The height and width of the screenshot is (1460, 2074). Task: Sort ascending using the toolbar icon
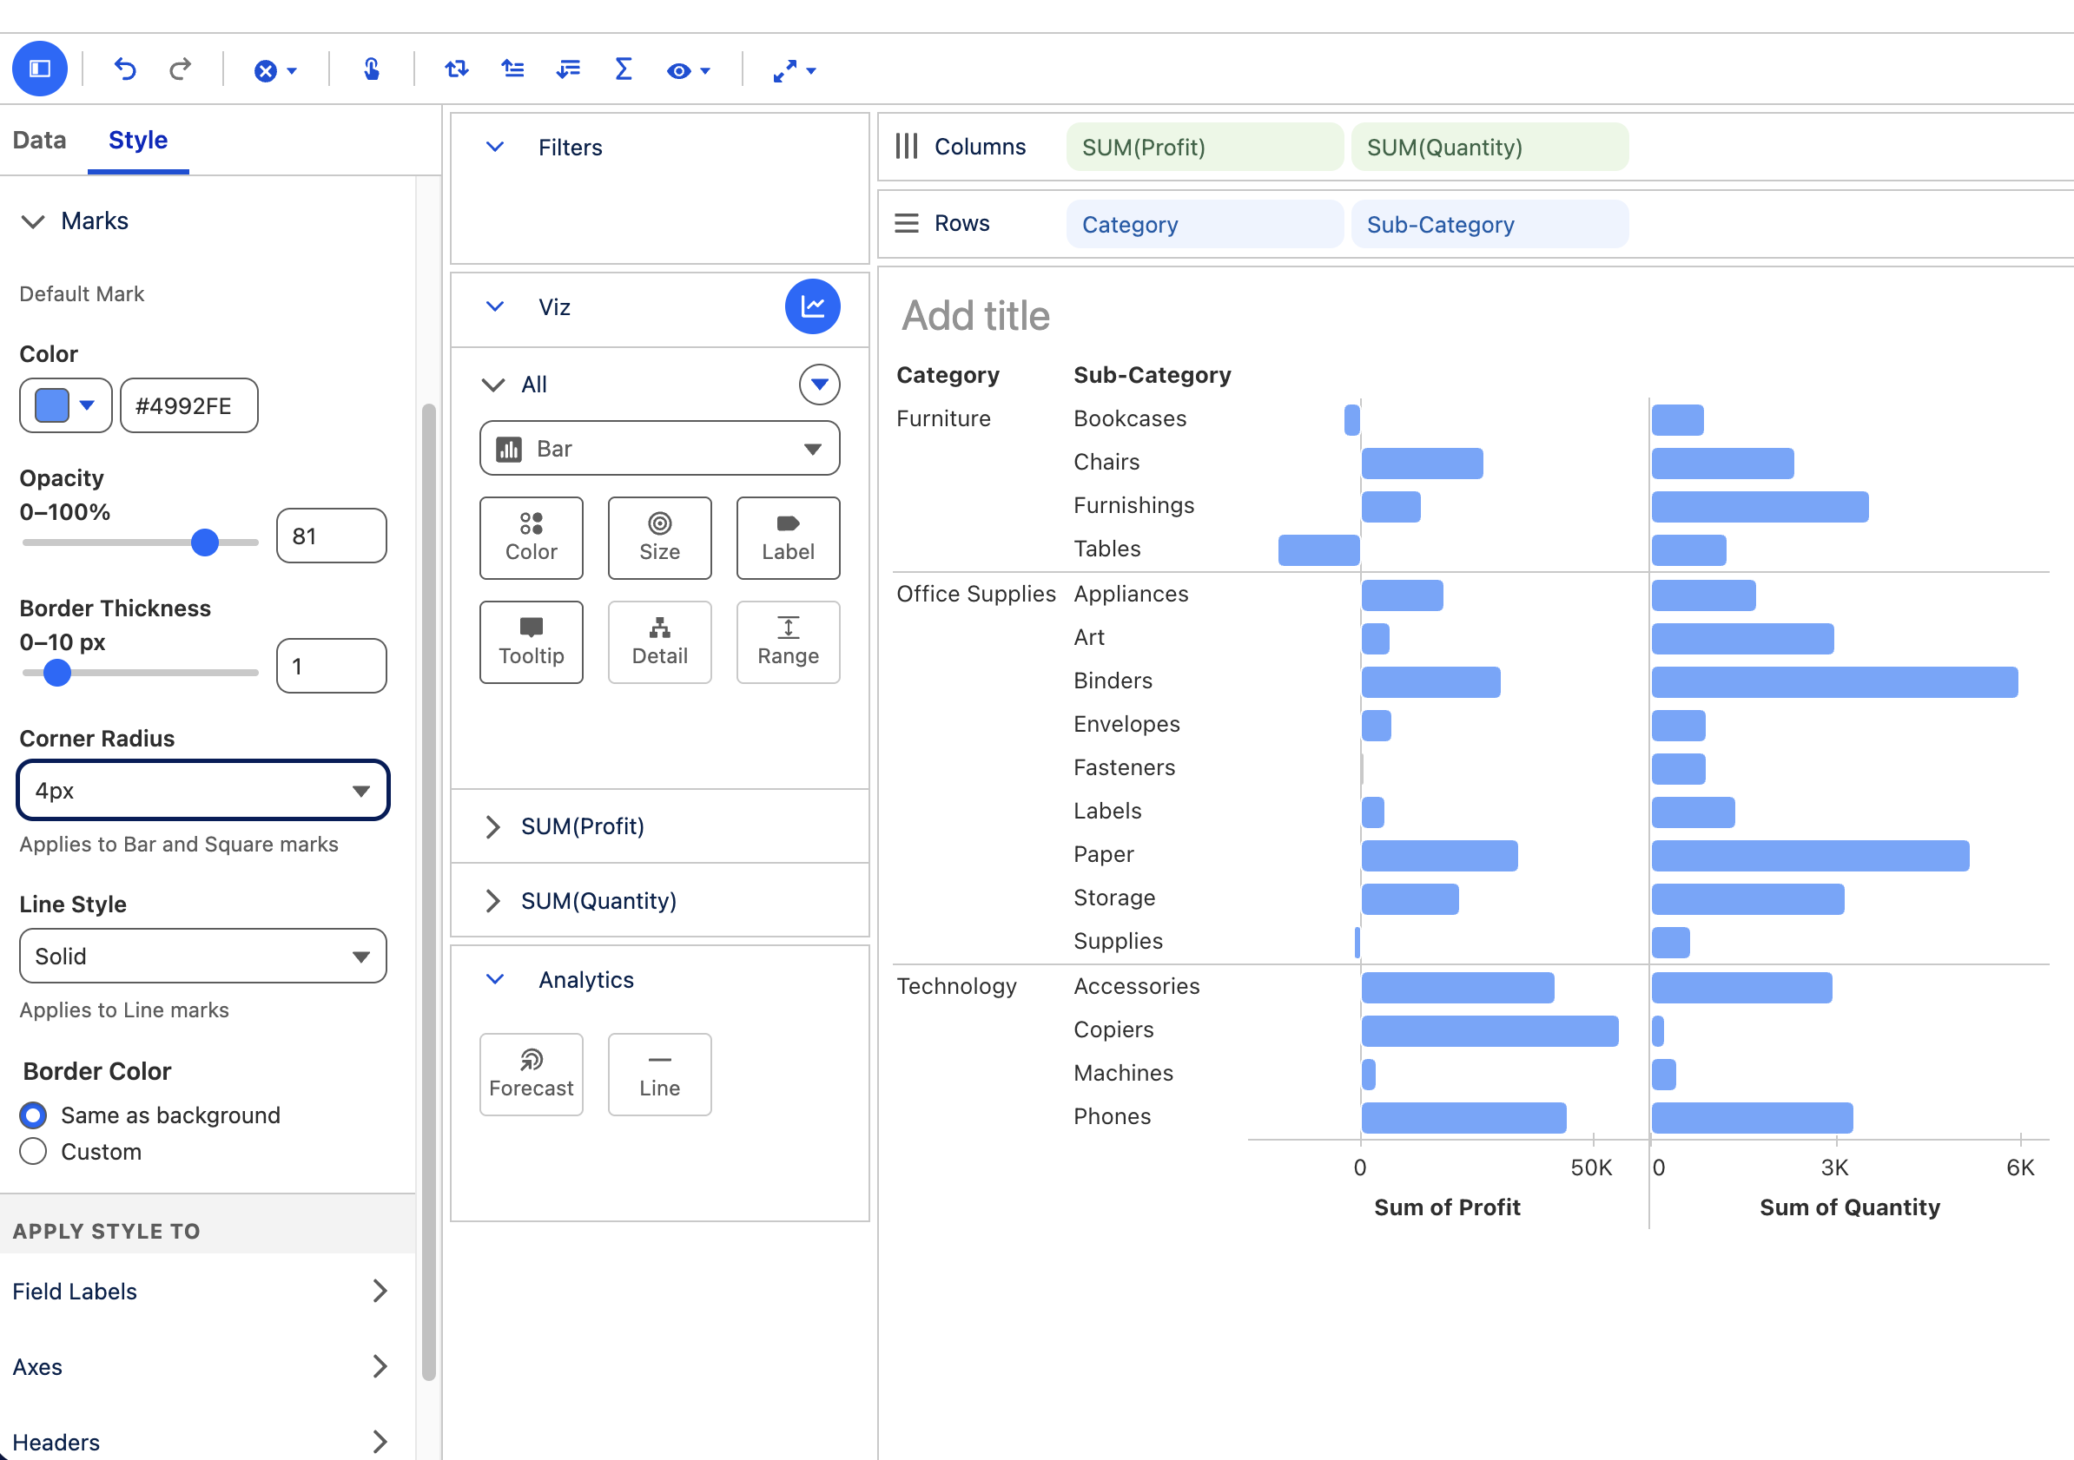click(x=512, y=69)
